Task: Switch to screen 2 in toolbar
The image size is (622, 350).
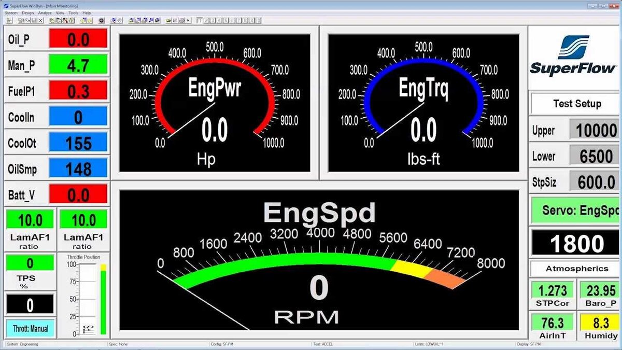Action: (x=206, y=20)
